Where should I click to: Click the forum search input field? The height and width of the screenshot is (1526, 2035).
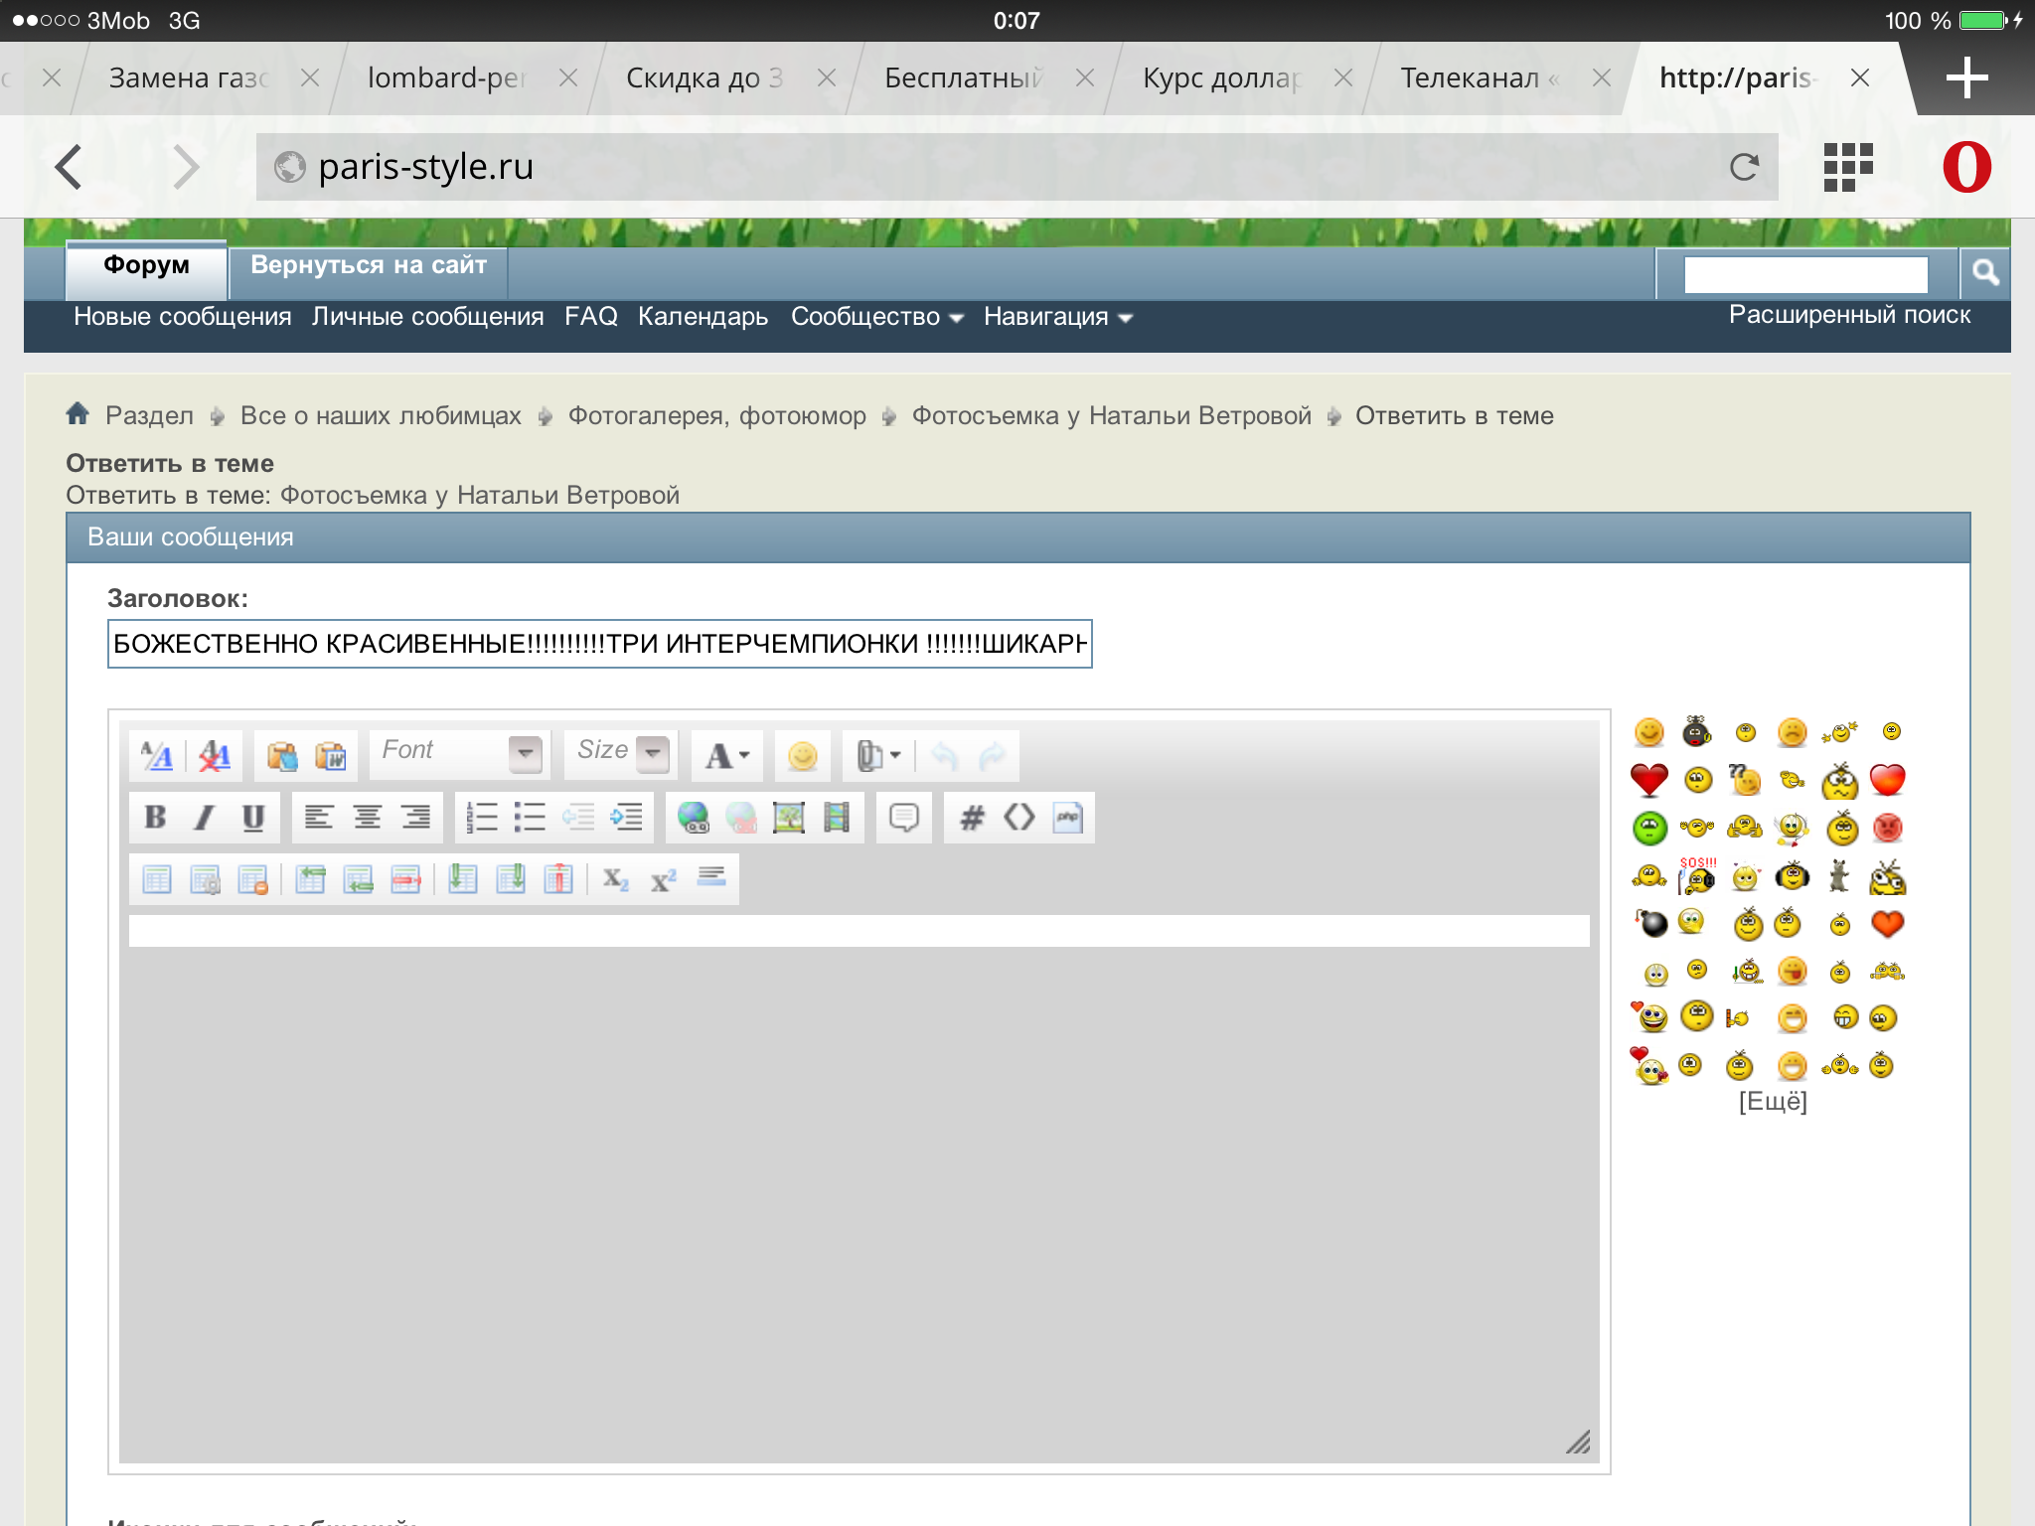[x=1805, y=274]
